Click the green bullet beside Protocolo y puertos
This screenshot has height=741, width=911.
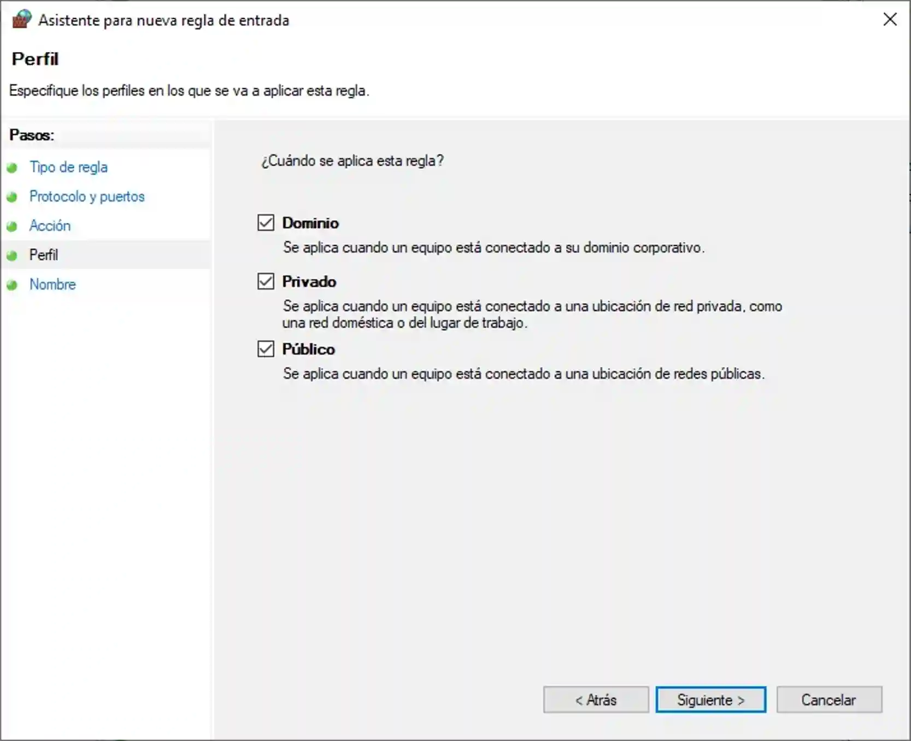(12, 197)
